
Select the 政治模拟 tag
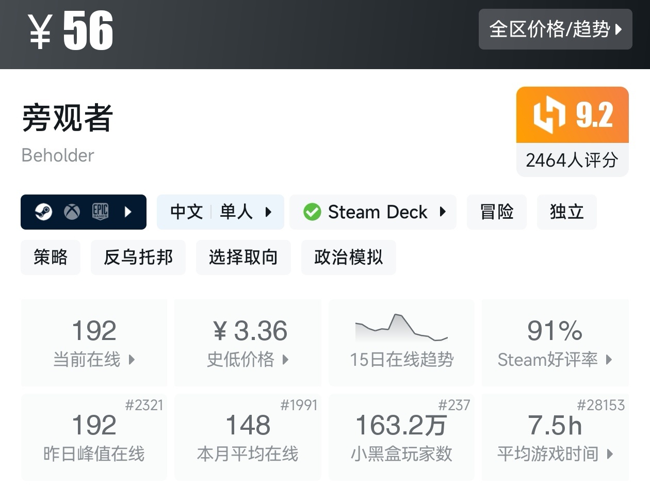[x=349, y=257]
